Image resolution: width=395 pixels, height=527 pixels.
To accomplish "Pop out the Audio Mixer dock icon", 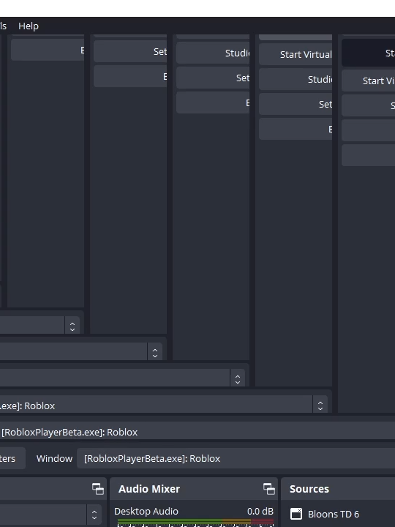I will click(x=269, y=489).
